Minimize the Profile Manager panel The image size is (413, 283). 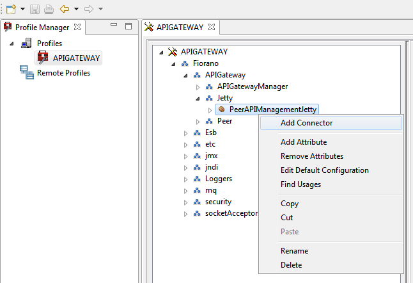pyautogui.click(x=114, y=24)
